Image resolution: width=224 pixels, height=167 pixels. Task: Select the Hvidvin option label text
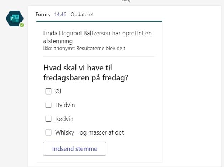pos(65,105)
